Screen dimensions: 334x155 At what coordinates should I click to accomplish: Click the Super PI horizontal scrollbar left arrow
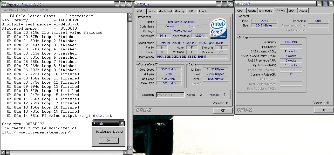[x=3, y=152]
